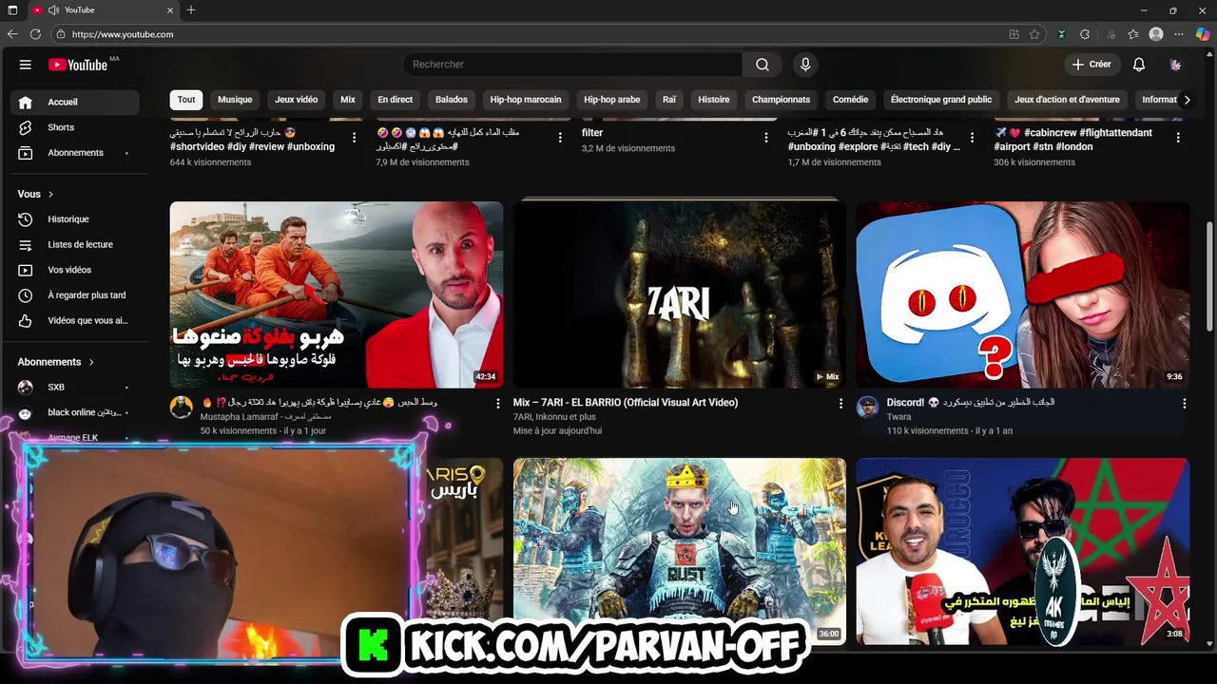1217x684 pixels.
Task: Open the 7ARI mix thumbnail
Action: pos(680,294)
